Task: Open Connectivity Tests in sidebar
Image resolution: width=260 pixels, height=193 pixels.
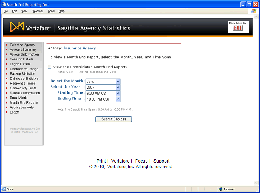Action: click(23, 88)
